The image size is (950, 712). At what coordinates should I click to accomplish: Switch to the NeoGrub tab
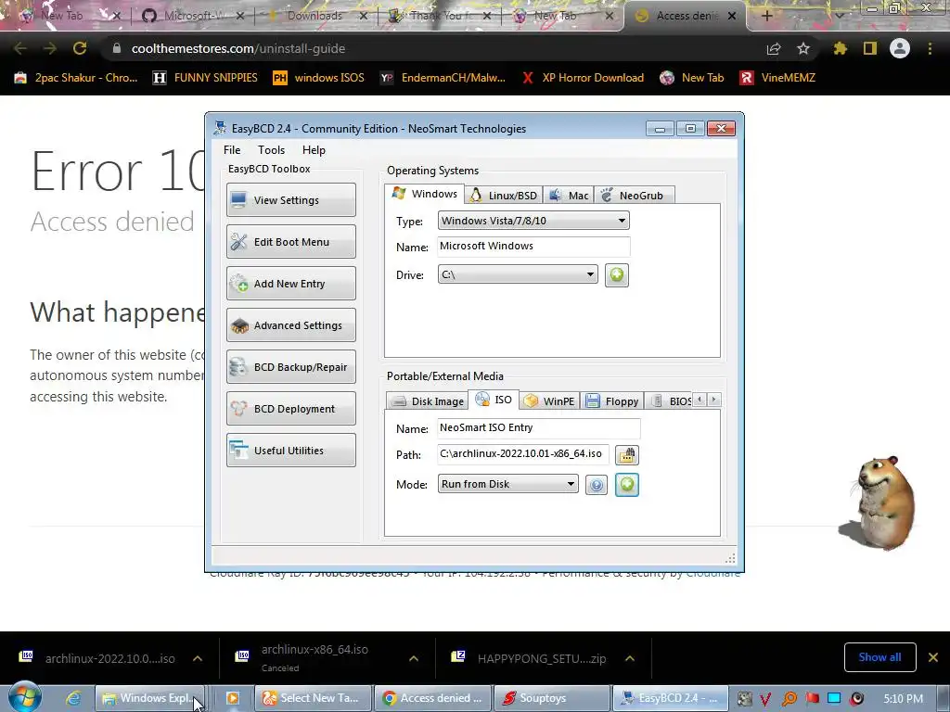tap(634, 196)
